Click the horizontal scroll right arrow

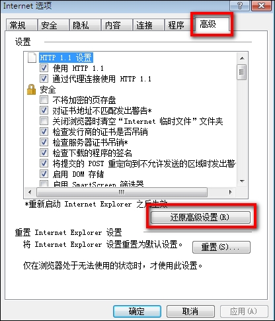click(x=230, y=192)
